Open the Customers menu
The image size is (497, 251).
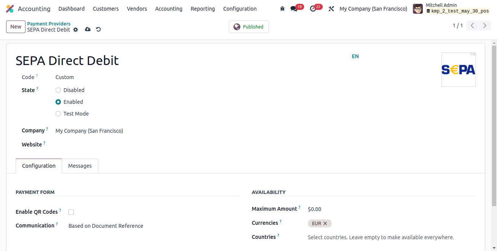[x=106, y=9]
